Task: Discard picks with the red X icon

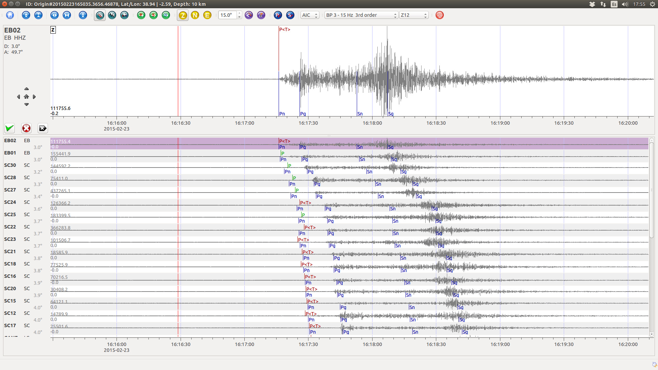Action: [26, 128]
